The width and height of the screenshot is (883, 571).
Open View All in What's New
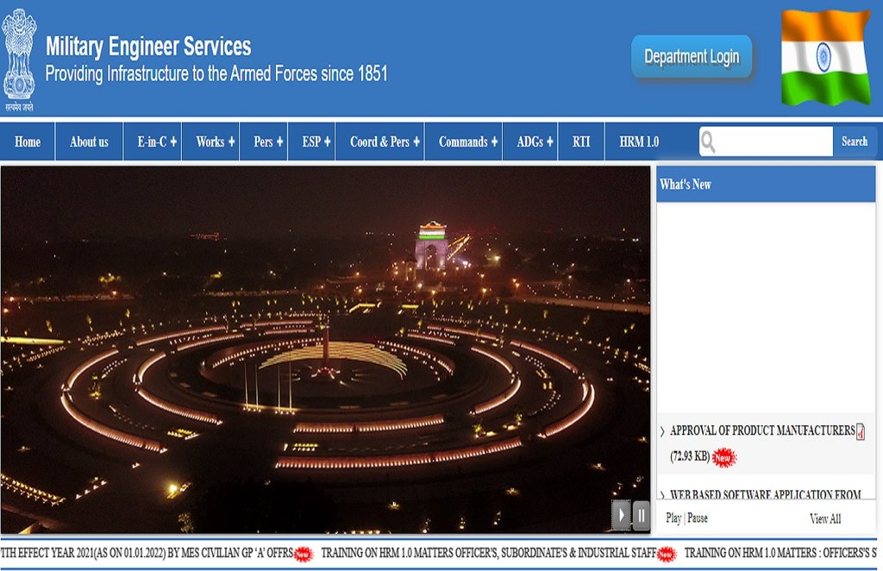coord(825,518)
